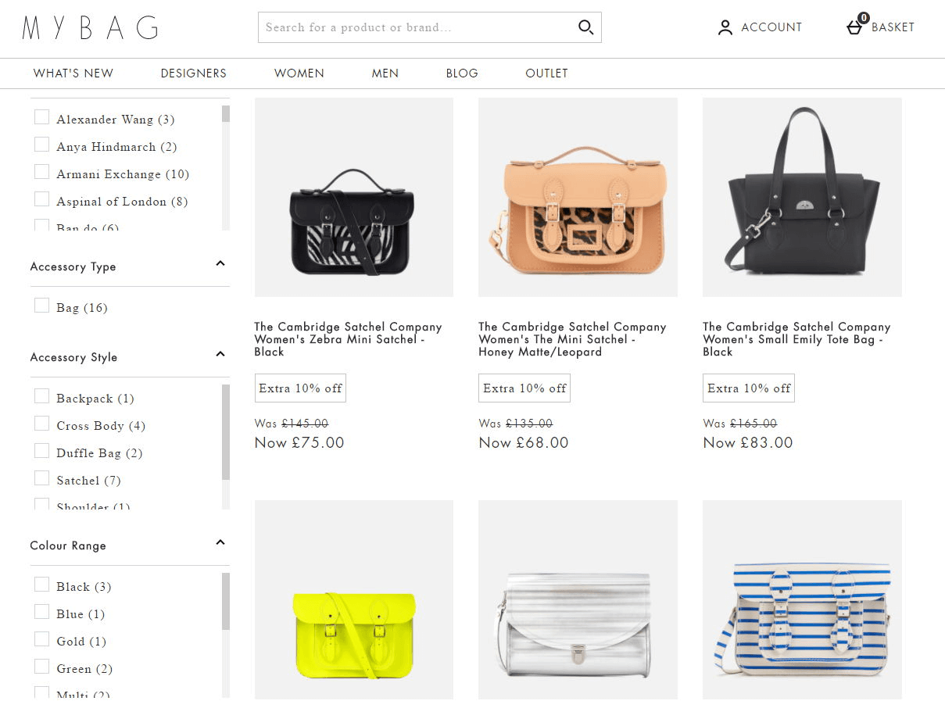
Task: Enable the Aspinal of London (8) checkbox
Action: click(x=42, y=199)
